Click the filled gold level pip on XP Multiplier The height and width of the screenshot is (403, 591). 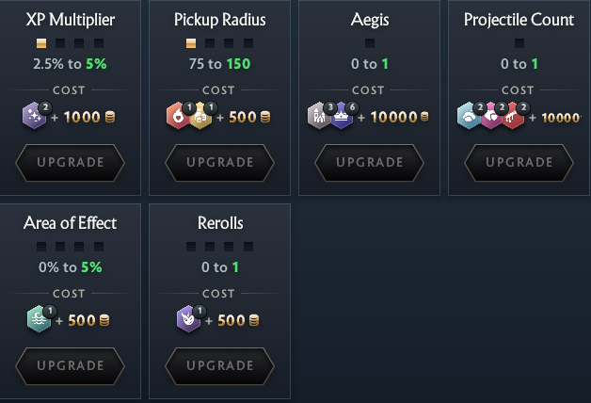(41, 43)
